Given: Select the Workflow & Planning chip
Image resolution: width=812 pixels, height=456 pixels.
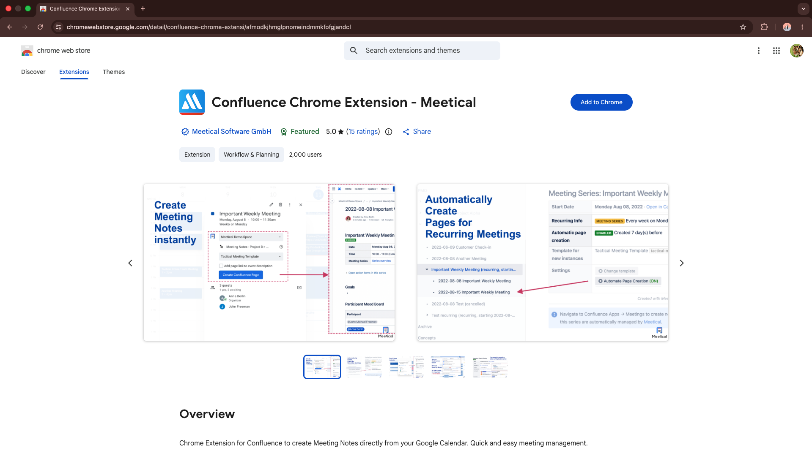Looking at the screenshot, I should pos(251,155).
